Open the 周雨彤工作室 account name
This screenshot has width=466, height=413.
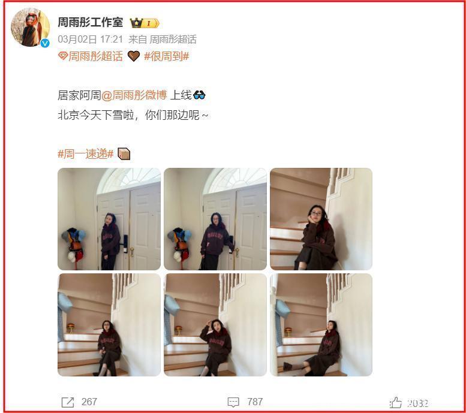(x=91, y=22)
